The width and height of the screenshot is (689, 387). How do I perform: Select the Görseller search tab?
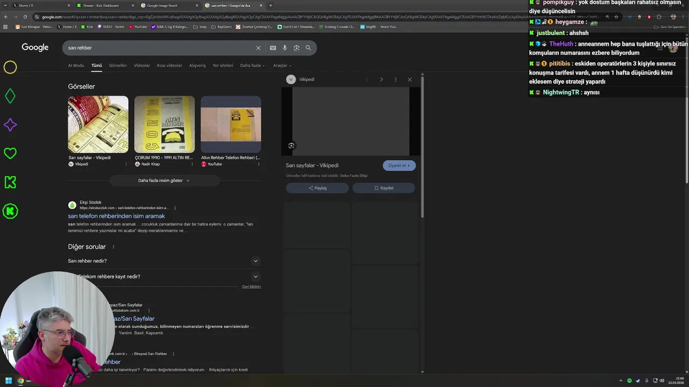click(x=118, y=66)
